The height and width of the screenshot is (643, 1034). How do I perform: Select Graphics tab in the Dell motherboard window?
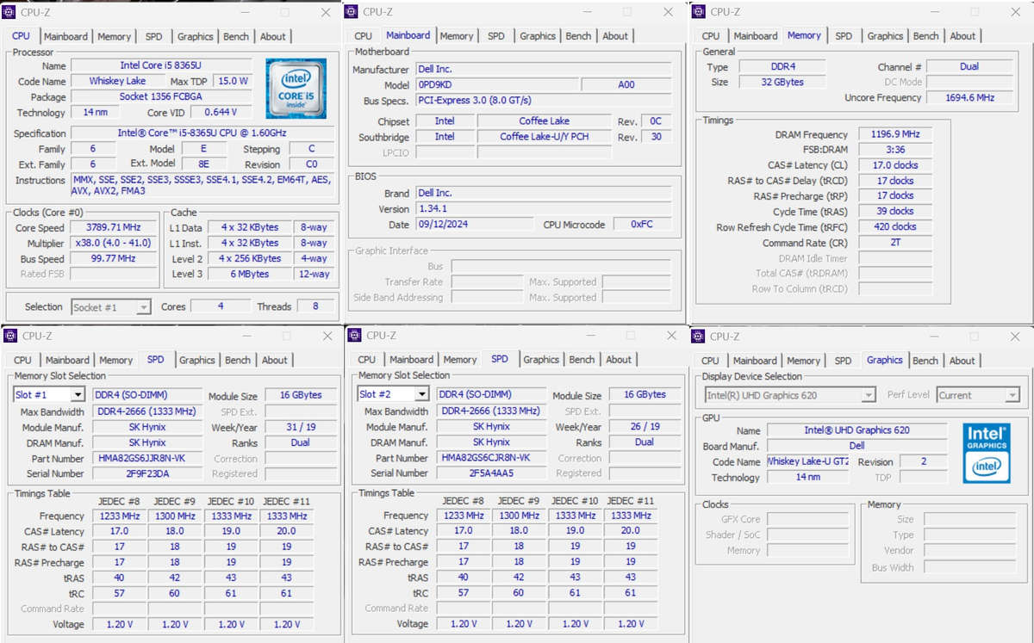tap(538, 36)
